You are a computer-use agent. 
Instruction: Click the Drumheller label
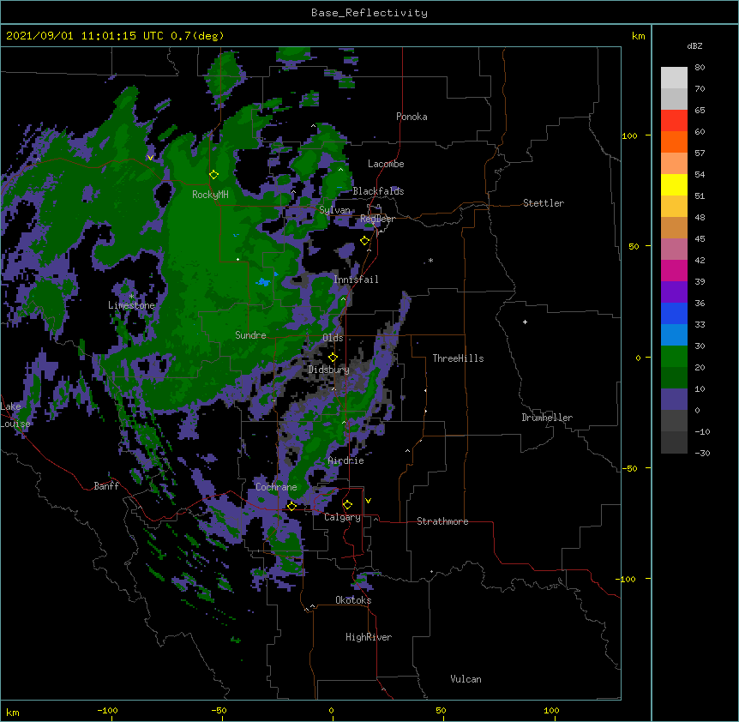[x=547, y=418]
